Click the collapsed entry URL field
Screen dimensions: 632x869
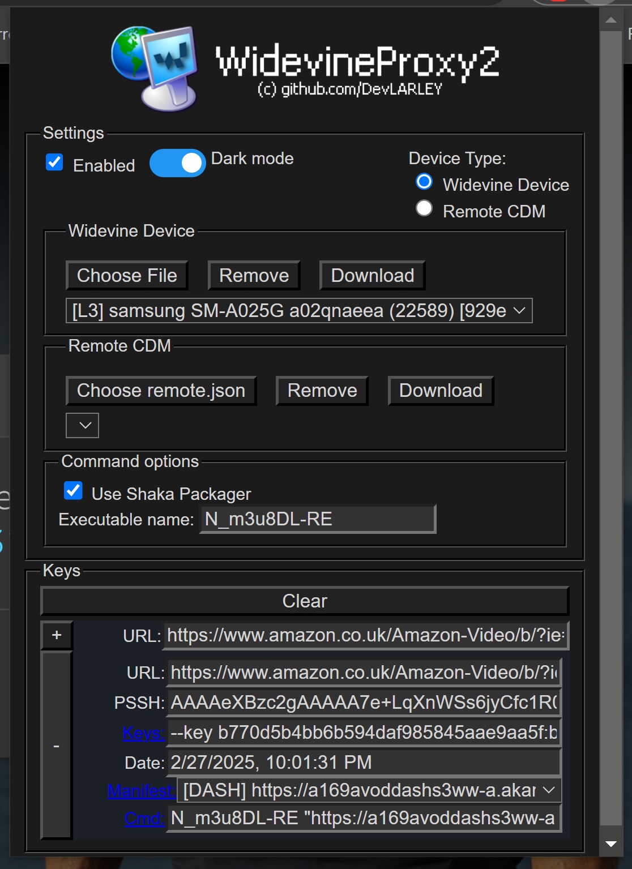(366, 635)
